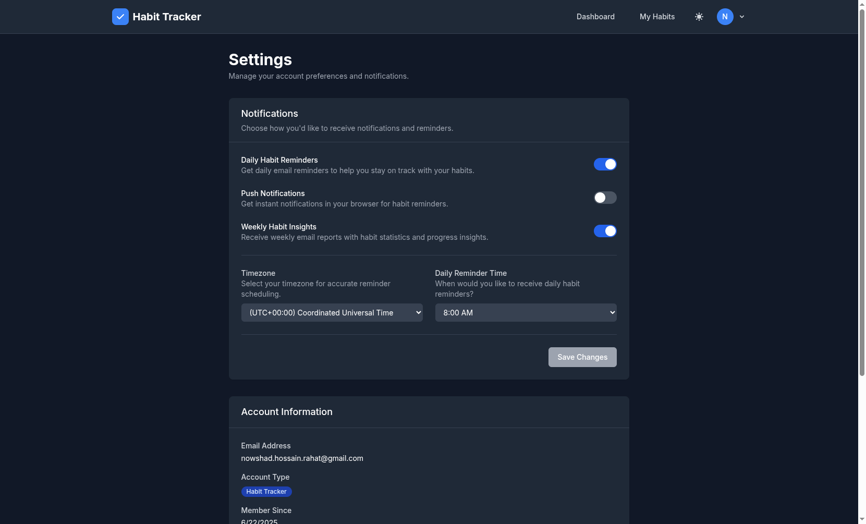Enable Daily Habit Reminders toggle
Screen dimensions: 866x524
605,164
